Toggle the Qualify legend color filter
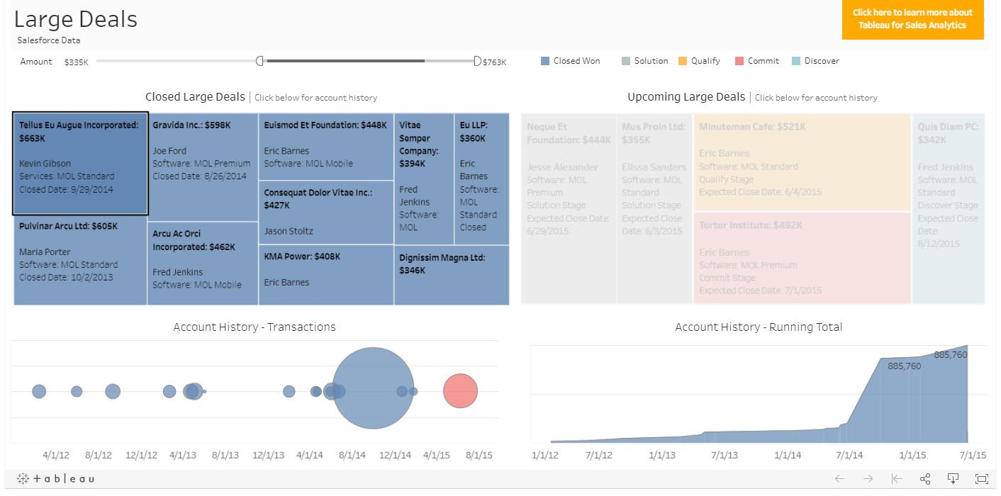This screenshot has height=496, width=1001. [x=683, y=61]
